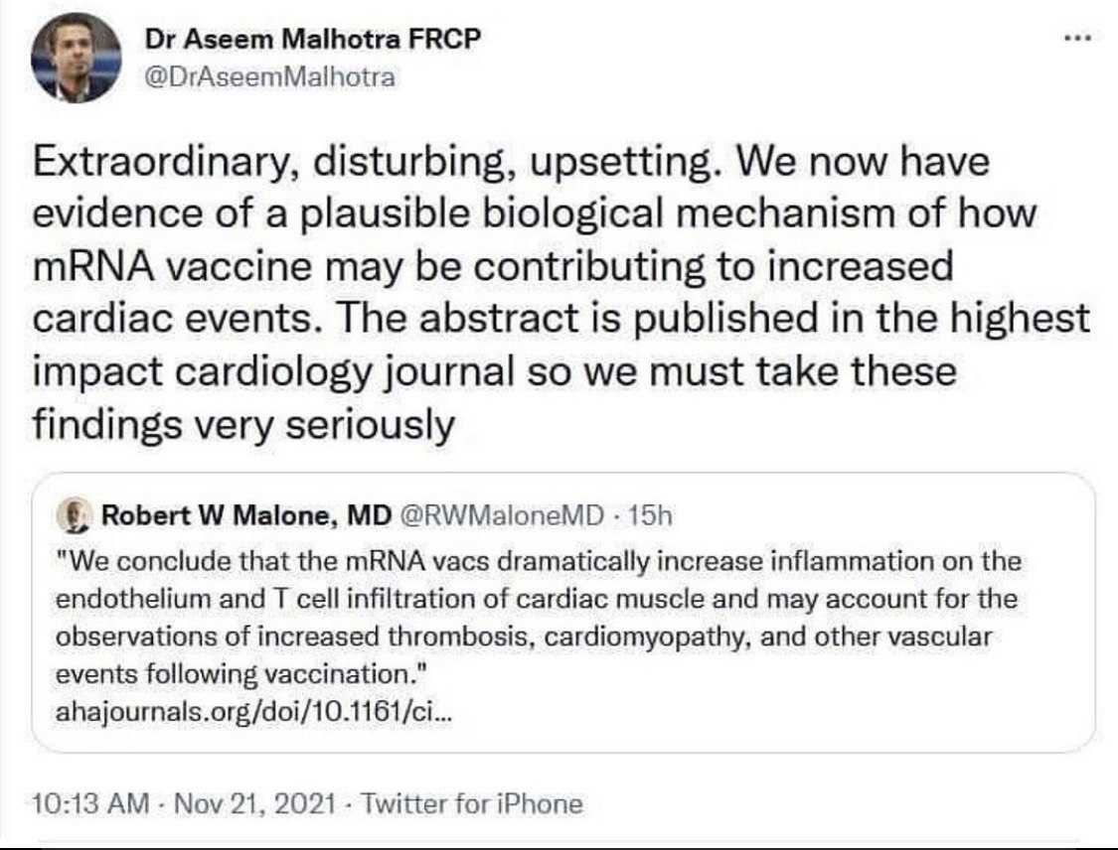Open the @RWMaloneMD handle
1118x850 pixels.
click(x=501, y=515)
